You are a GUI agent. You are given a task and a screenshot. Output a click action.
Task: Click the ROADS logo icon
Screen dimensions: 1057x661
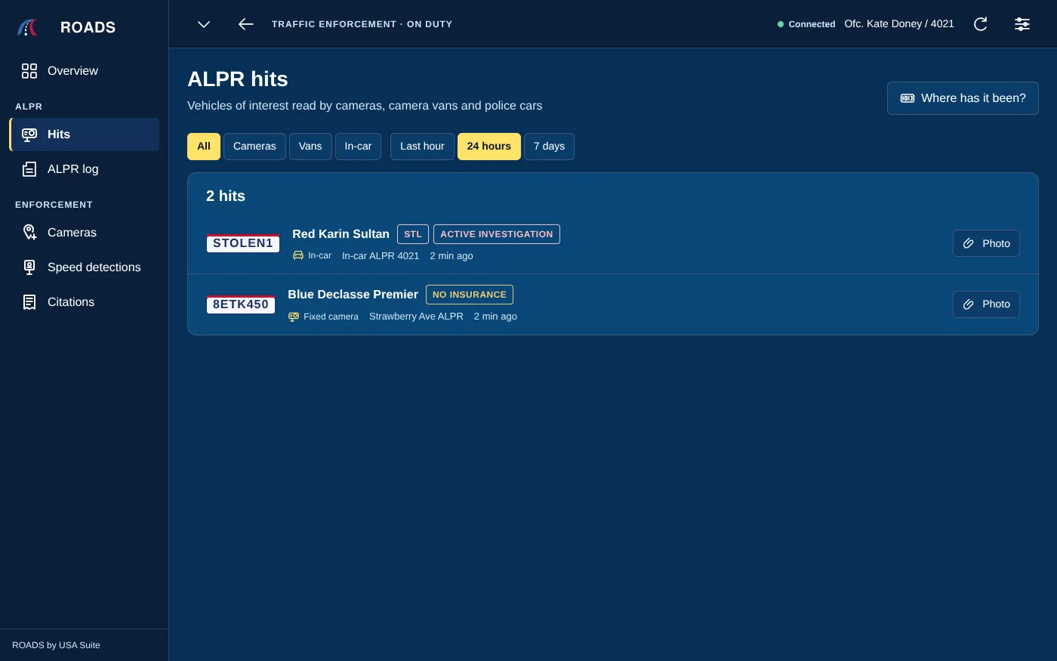pyautogui.click(x=27, y=27)
